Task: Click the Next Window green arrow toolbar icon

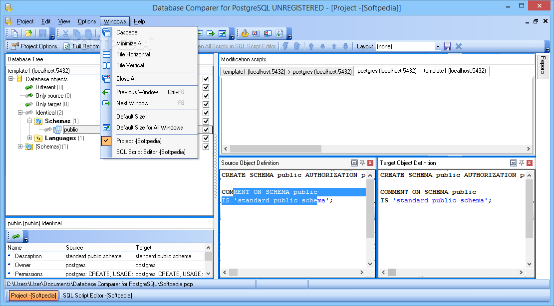Action: 211,33
